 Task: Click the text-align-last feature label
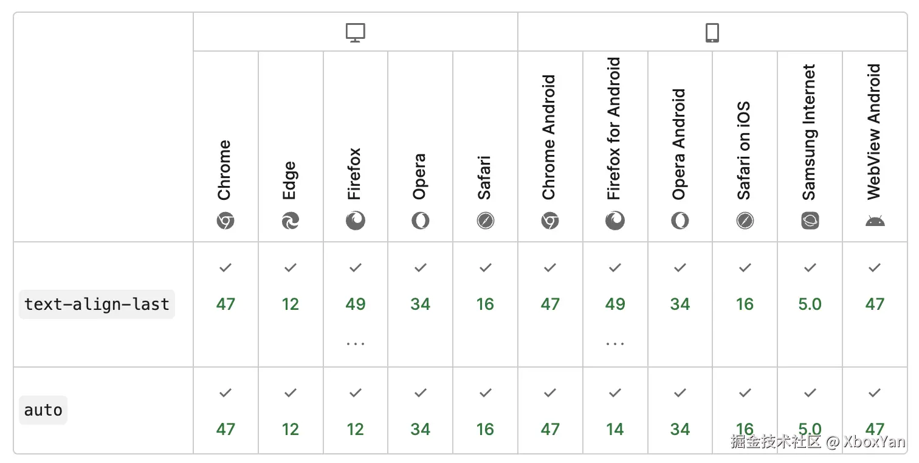tap(97, 304)
